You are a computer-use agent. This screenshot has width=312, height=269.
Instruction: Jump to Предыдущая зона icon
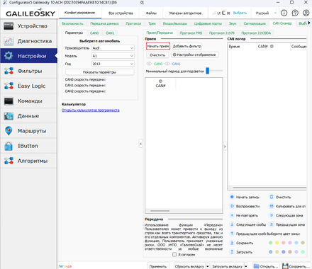[272, 224]
